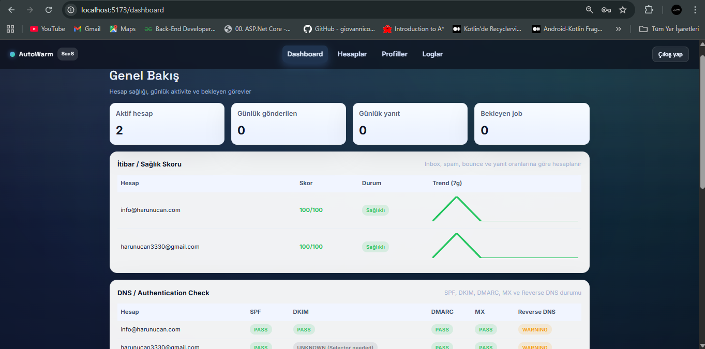The image size is (705, 349).
Task: Click the Aktif hesap stat card
Action: (167, 124)
